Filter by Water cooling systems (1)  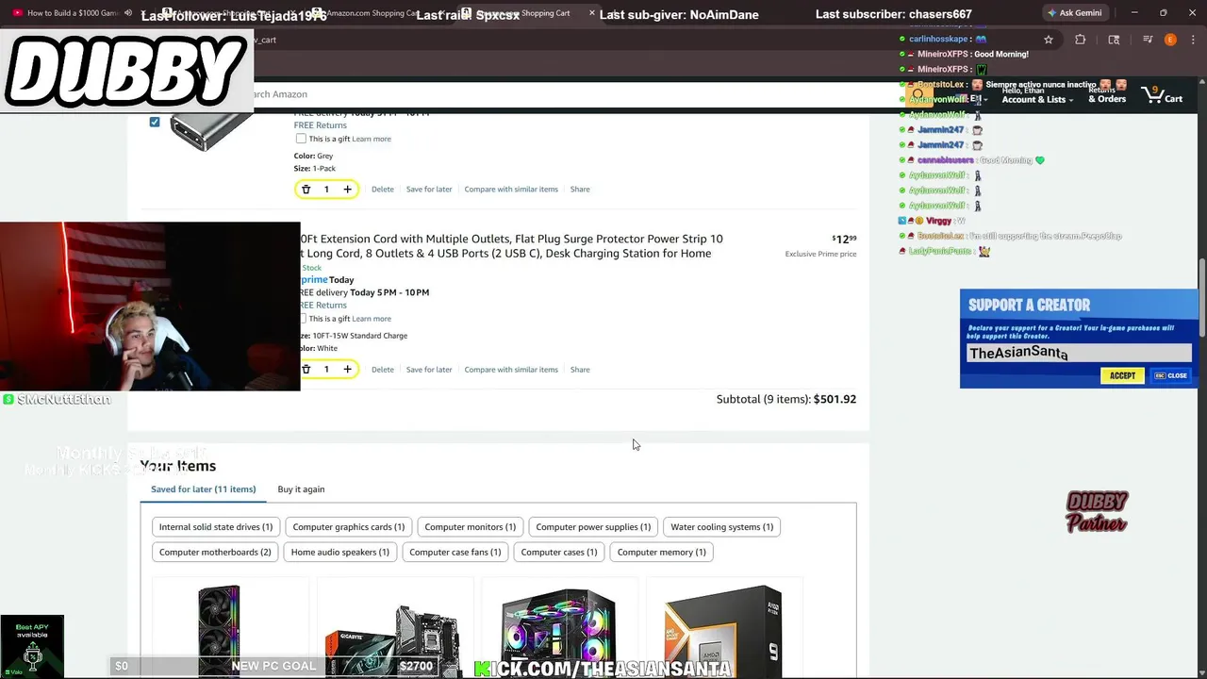(721, 527)
